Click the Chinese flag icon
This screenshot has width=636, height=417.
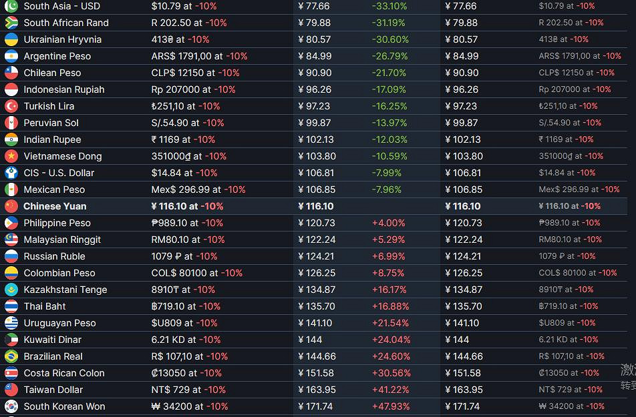point(11,206)
